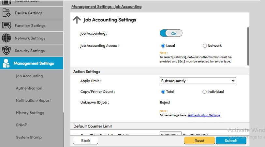
Task: Open Job Accounting in the sidebar submenu
Action: pyautogui.click(x=29, y=76)
